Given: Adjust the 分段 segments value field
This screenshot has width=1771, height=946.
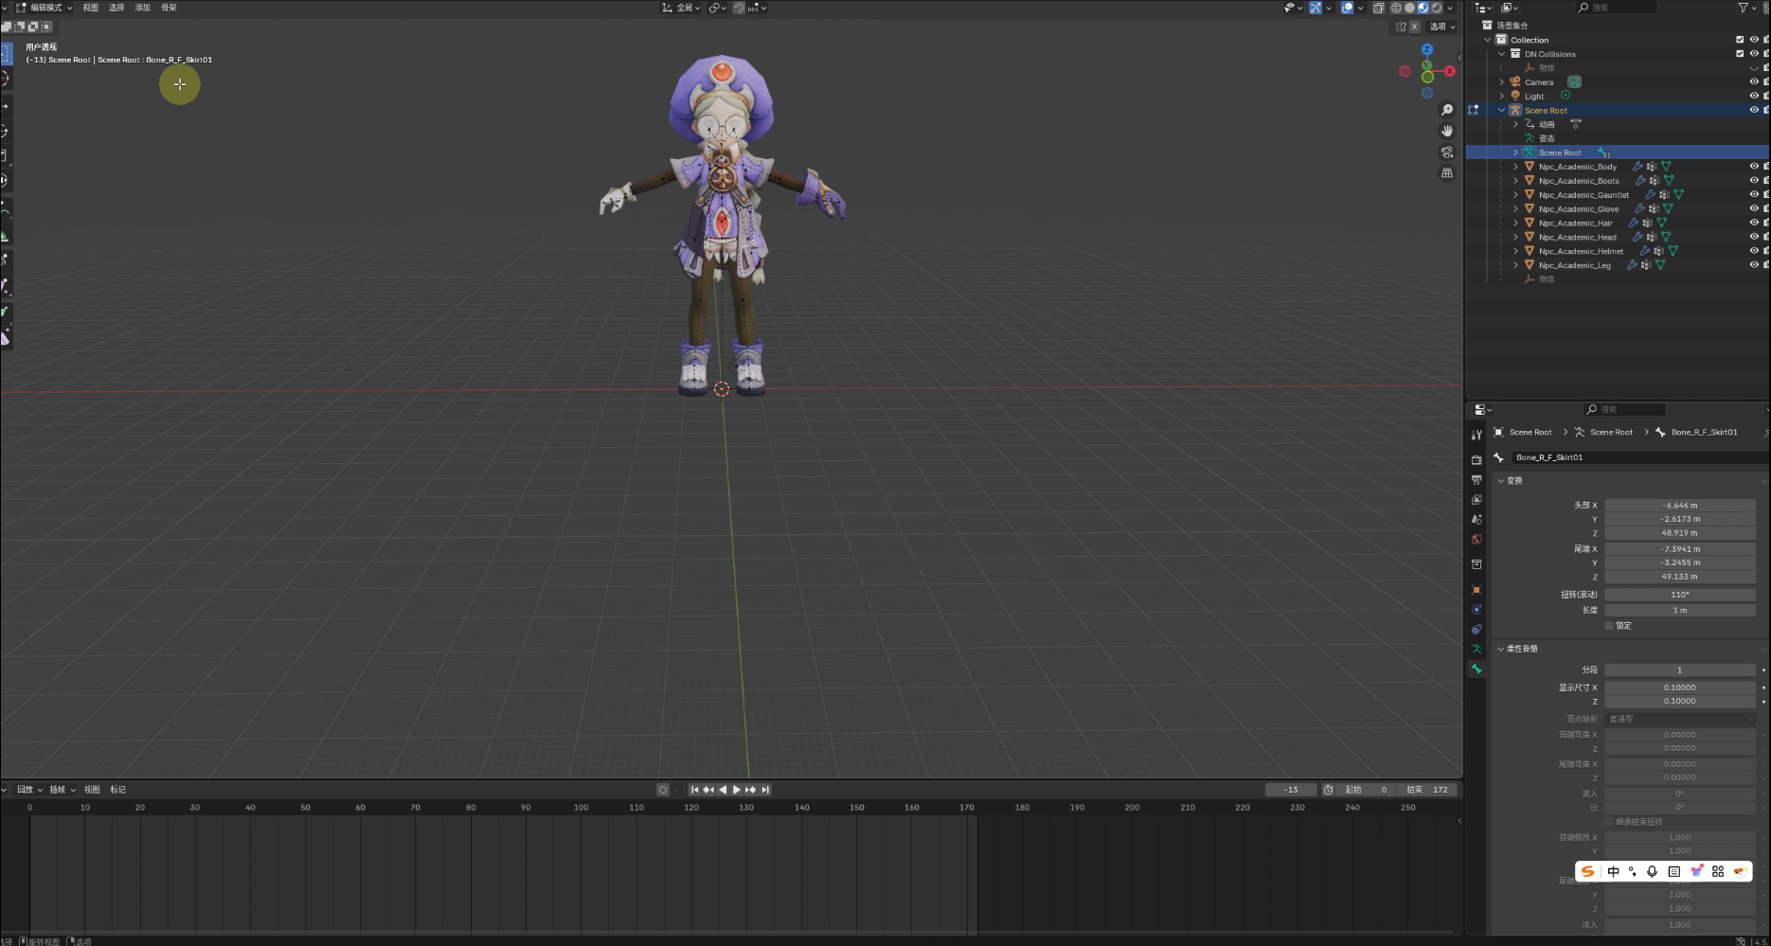Looking at the screenshot, I should click(x=1680, y=669).
